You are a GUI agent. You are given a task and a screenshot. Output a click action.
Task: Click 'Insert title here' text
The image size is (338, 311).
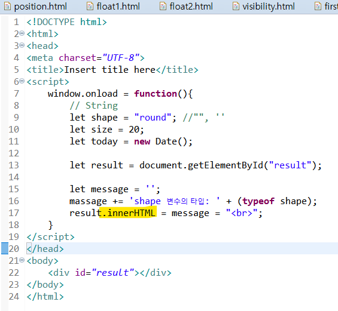109,70
